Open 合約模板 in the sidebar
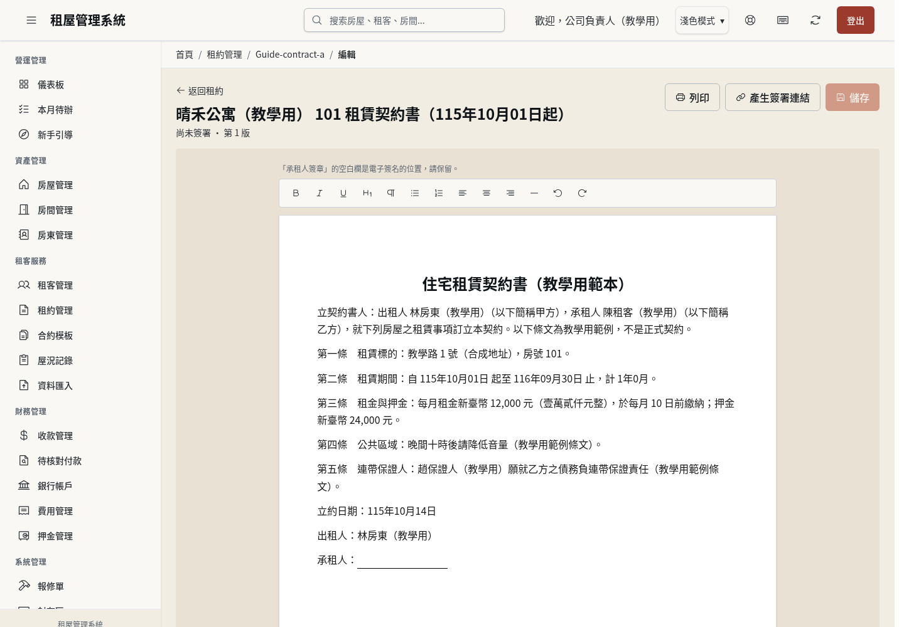The height and width of the screenshot is (627, 904). [x=80, y=335]
